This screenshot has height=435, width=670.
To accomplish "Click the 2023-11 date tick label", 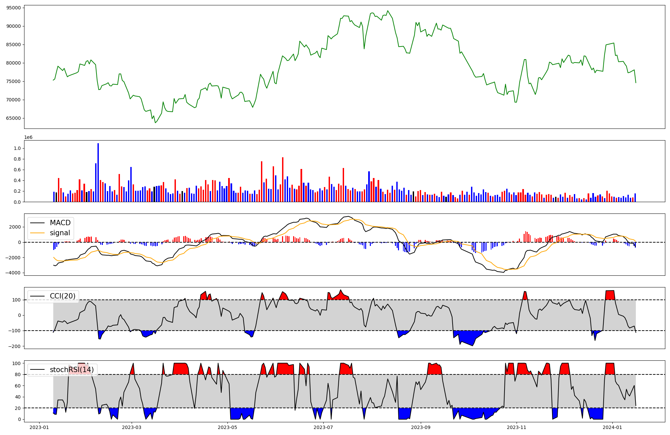I will (x=517, y=427).
